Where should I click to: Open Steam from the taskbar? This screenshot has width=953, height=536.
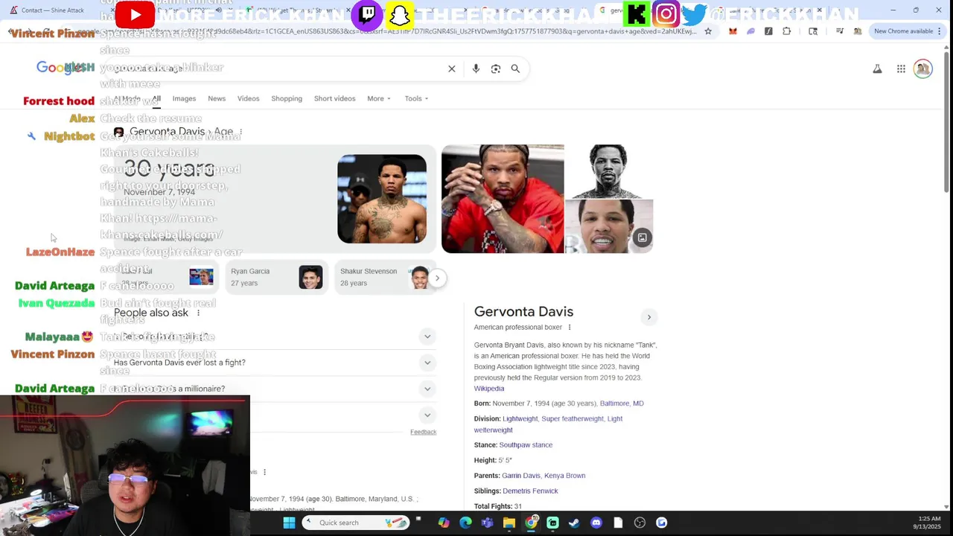574,523
